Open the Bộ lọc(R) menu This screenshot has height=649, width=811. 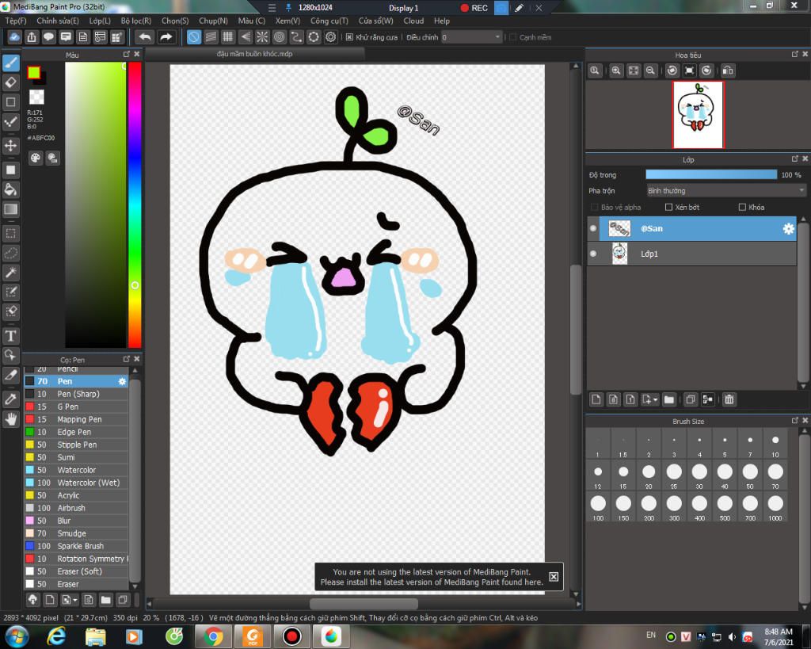136,21
